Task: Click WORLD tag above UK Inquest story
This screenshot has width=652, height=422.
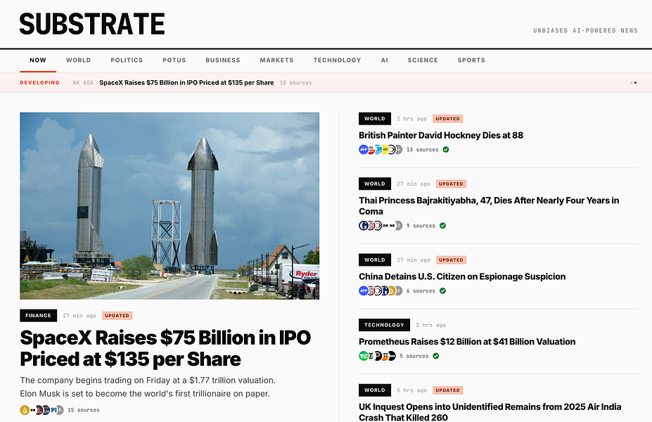Action: [375, 390]
